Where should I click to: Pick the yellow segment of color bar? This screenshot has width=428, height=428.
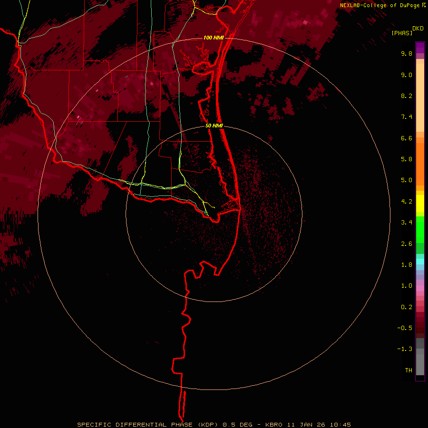click(x=420, y=204)
